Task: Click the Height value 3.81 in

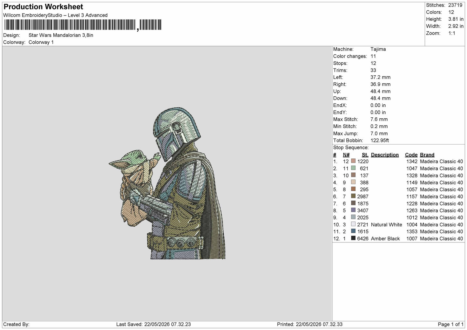Action: point(456,19)
